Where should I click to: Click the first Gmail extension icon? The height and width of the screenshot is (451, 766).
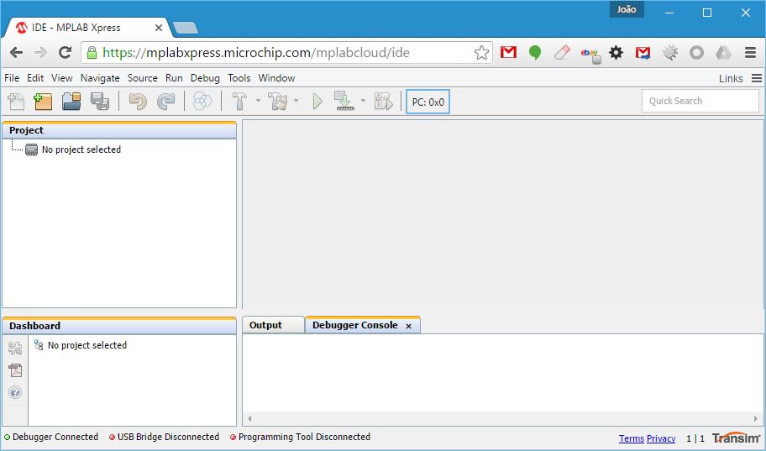click(x=508, y=52)
